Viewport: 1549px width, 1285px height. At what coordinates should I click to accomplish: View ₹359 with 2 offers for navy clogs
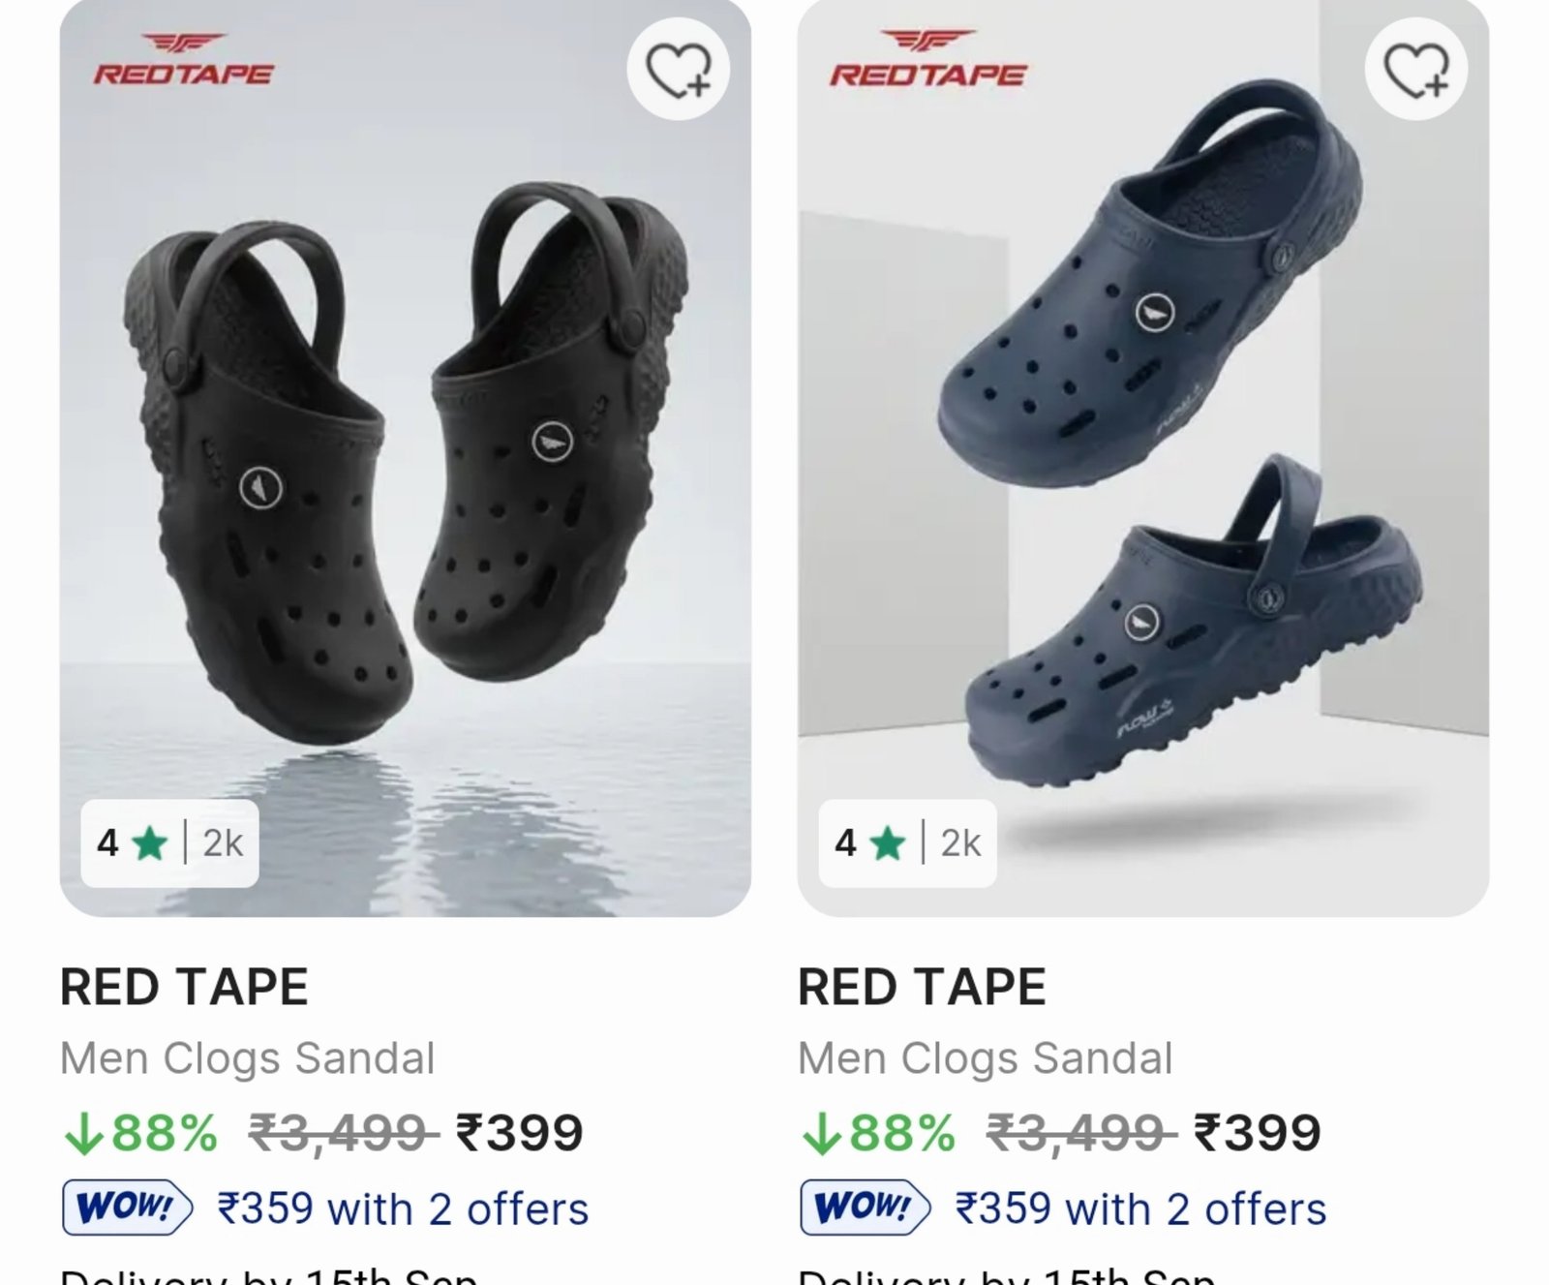(x=1140, y=1209)
